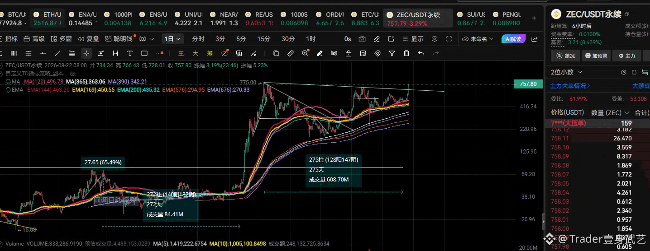Select the trend line drawing tool
Image resolution: width=650 pixels, height=251 pixels.
point(57,53)
